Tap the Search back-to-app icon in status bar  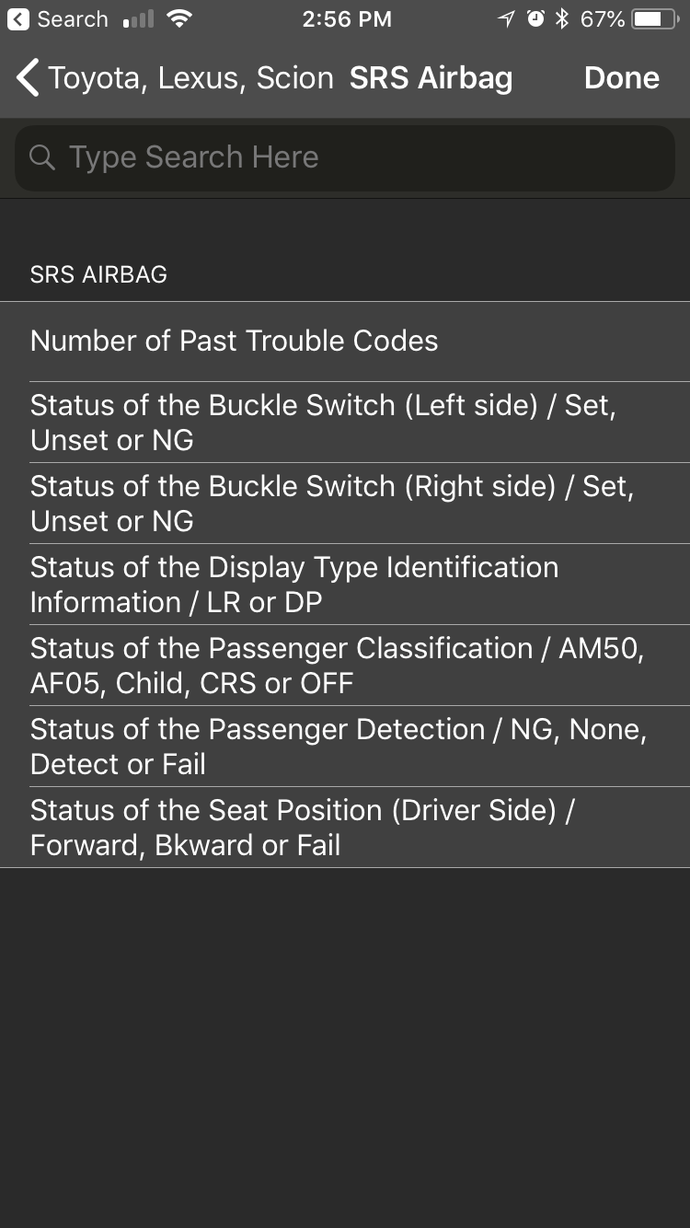coord(18,19)
